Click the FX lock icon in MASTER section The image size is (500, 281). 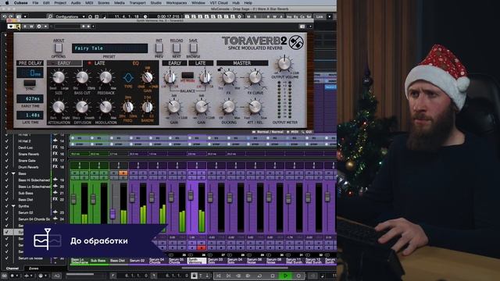point(220,69)
